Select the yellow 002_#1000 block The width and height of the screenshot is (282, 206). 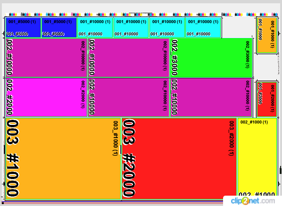[257, 158]
